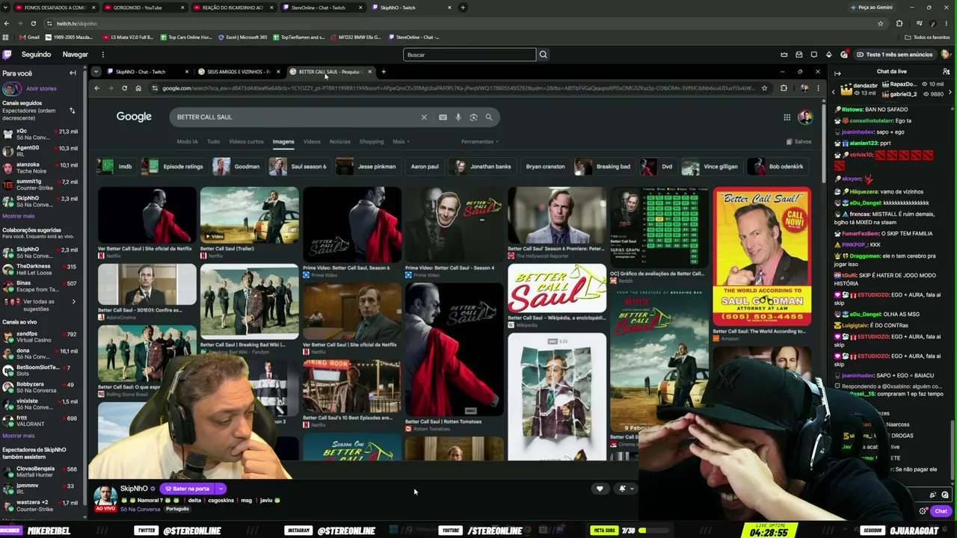Open the Peça ao Gemini button
957x538 pixels.
click(x=871, y=7)
